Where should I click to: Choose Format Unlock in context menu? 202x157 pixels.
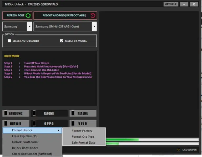[32, 130]
